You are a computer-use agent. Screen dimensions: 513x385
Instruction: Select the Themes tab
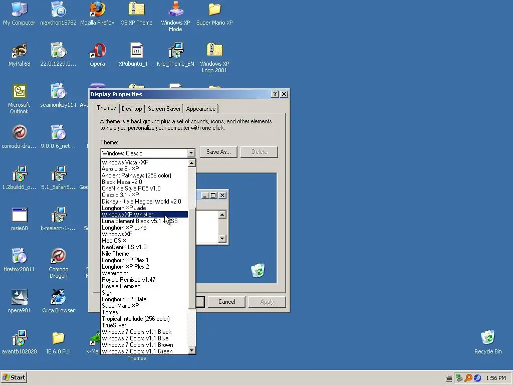(106, 108)
